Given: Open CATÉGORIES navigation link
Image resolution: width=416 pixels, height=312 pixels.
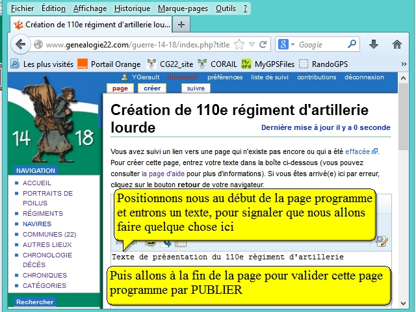Looking at the screenshot, I should [x=44, y=286].
